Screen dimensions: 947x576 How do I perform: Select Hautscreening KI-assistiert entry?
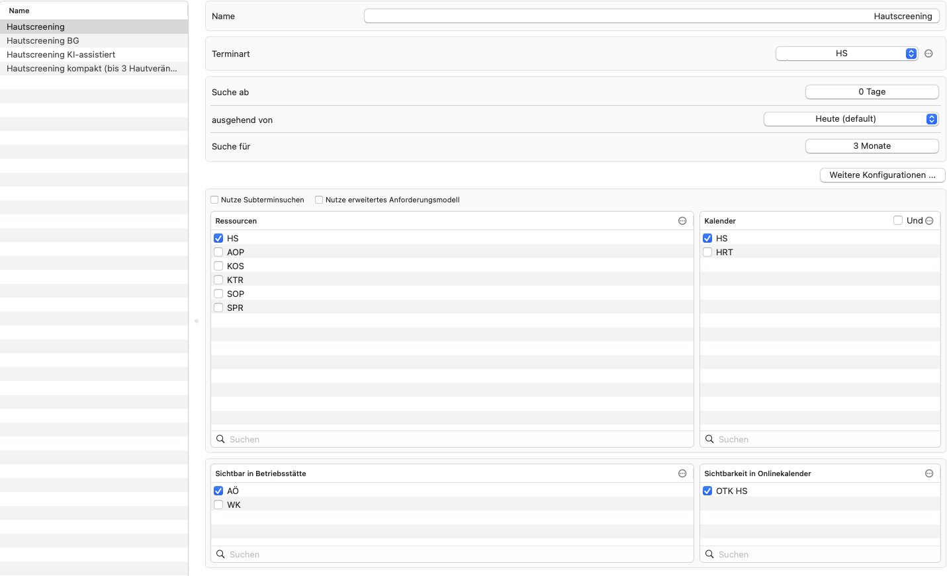(x=94, y=54)
